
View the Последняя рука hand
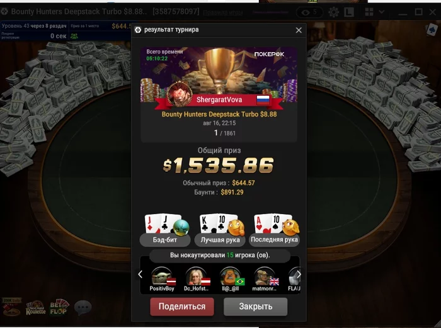(x=274, y=239)
